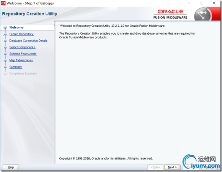Click the Oracle Fusion Middleware logo
Screen dimensions: 222x172
pos(170,14)
